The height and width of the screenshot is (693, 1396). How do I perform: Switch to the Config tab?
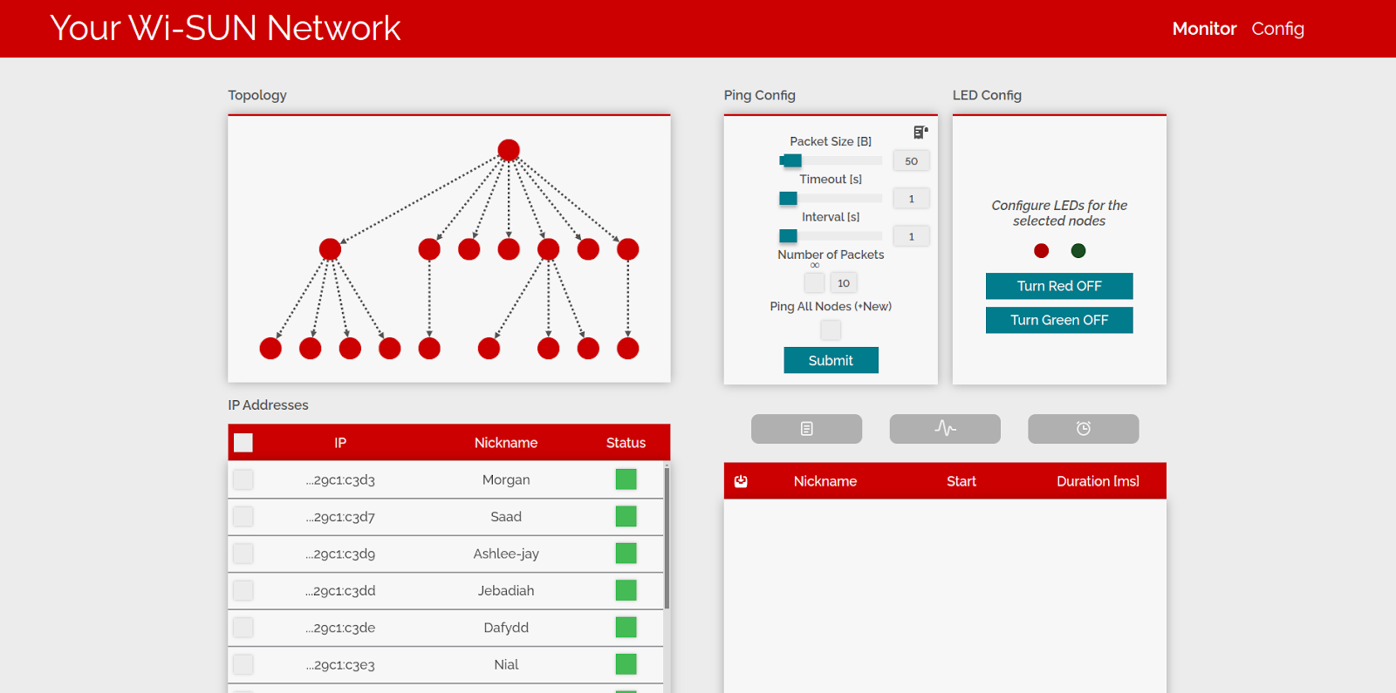point(1277,29)
